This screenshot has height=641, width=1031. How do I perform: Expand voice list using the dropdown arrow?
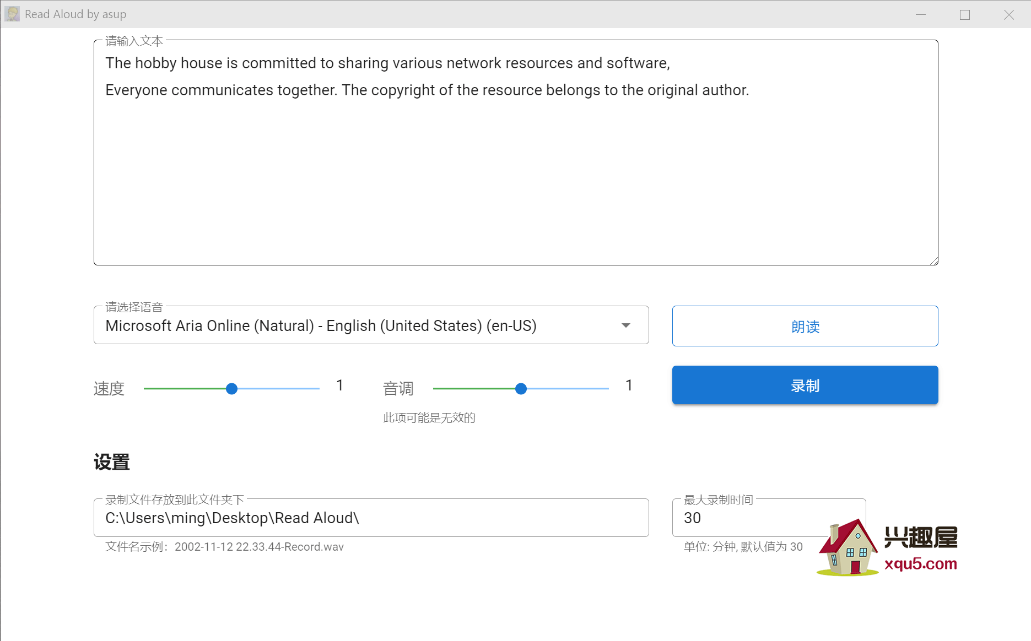click(625, 325)
